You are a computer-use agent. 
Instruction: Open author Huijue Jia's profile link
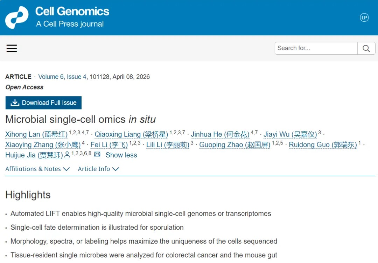(x=33, y=155)
